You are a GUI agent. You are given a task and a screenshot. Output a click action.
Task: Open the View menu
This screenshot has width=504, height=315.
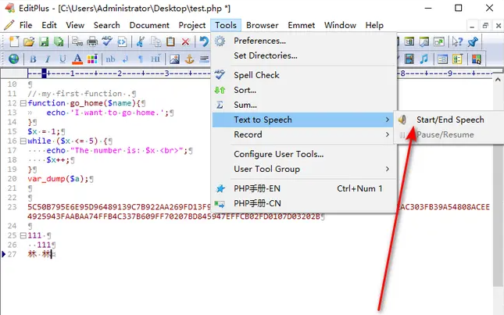pos(75,25)
